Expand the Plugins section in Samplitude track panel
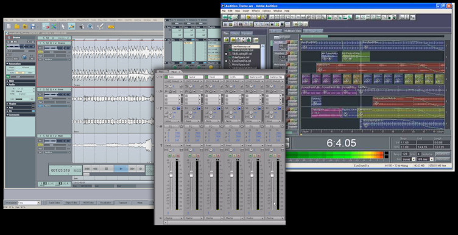 point(7,104)
